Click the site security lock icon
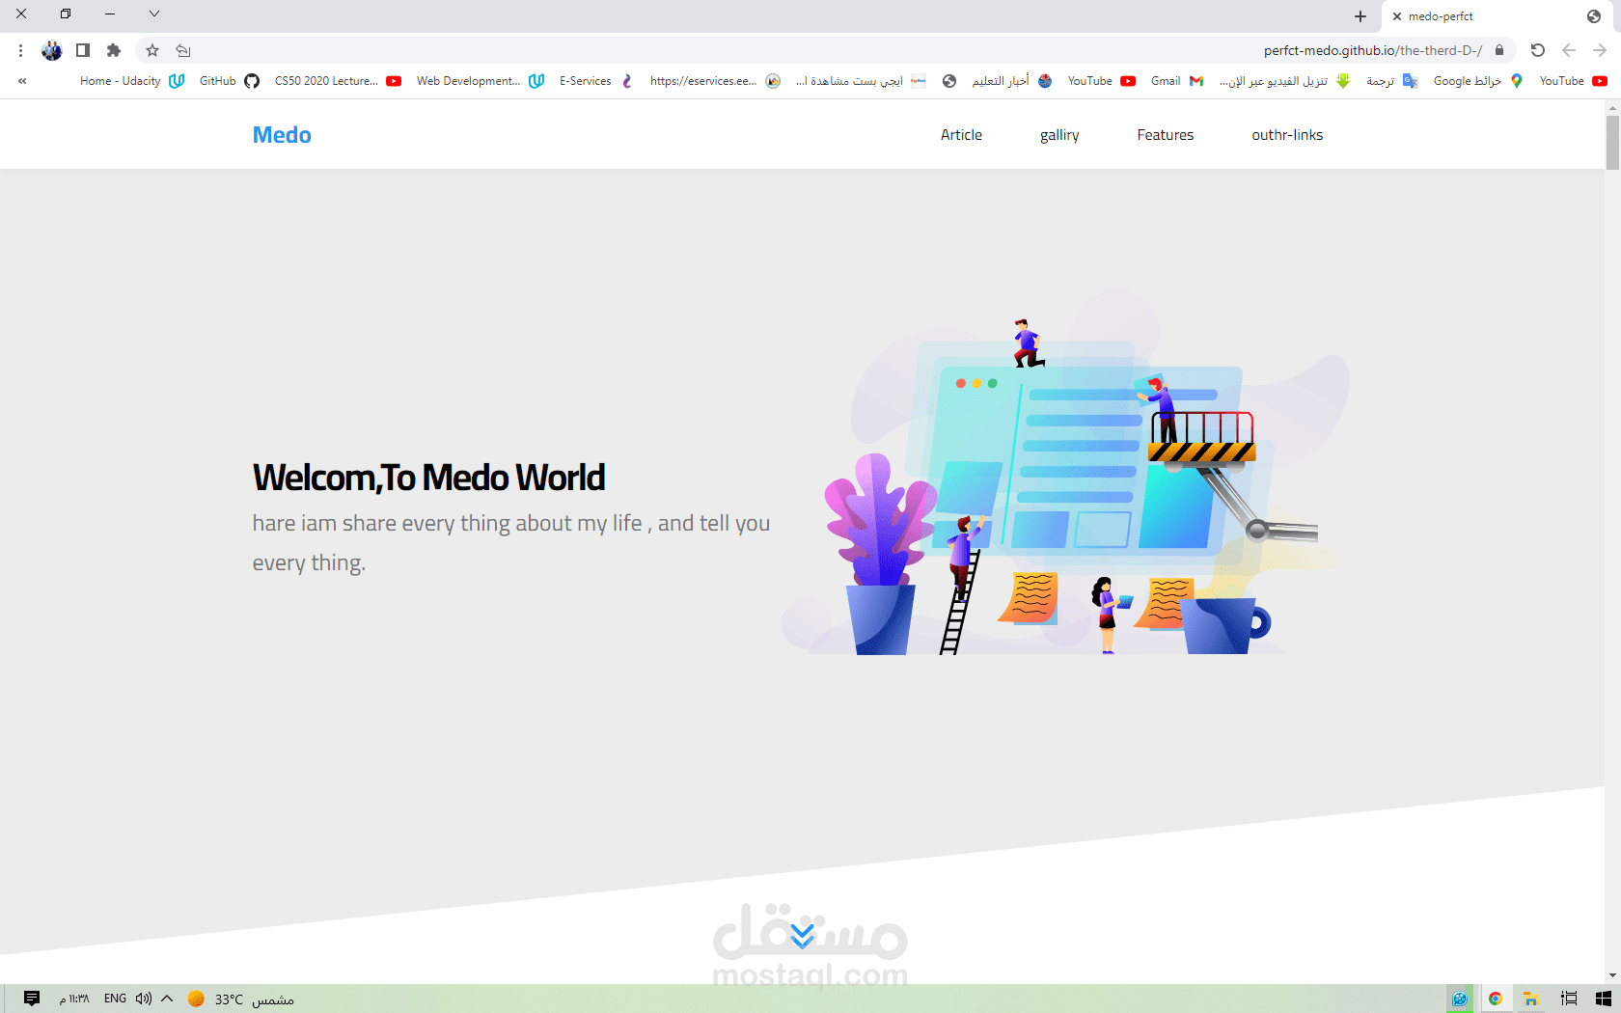The image size is (1621, 1013). point(1499,50)
